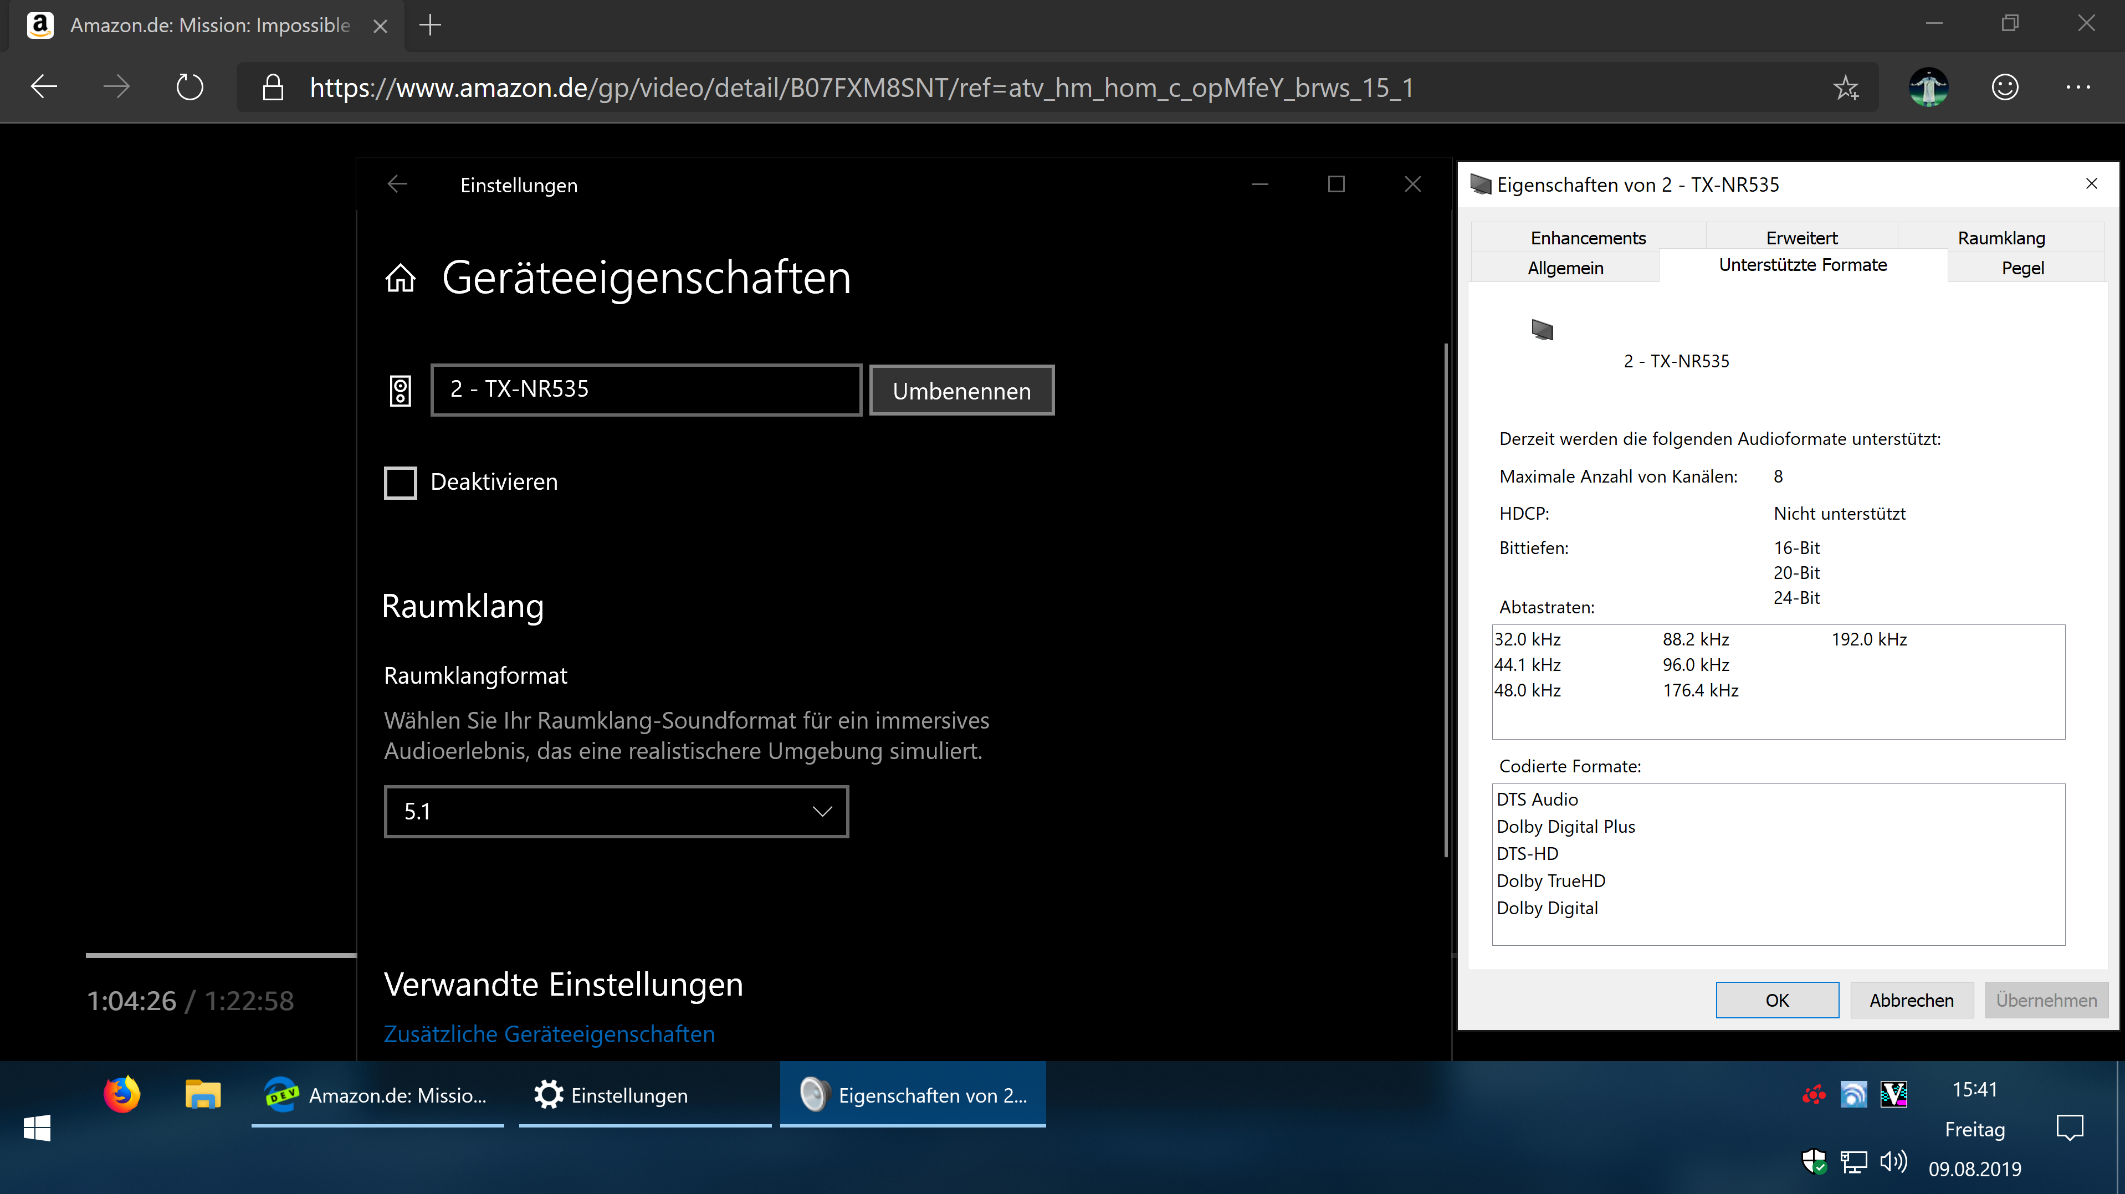2125x1194 pixels.
Task: Open a new browser tab
Action: (430, 25)
